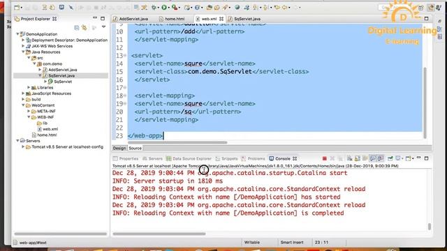Open the Display Selected Console dropdown
This screenshot has height=251, width=447.
pos(403,159)
